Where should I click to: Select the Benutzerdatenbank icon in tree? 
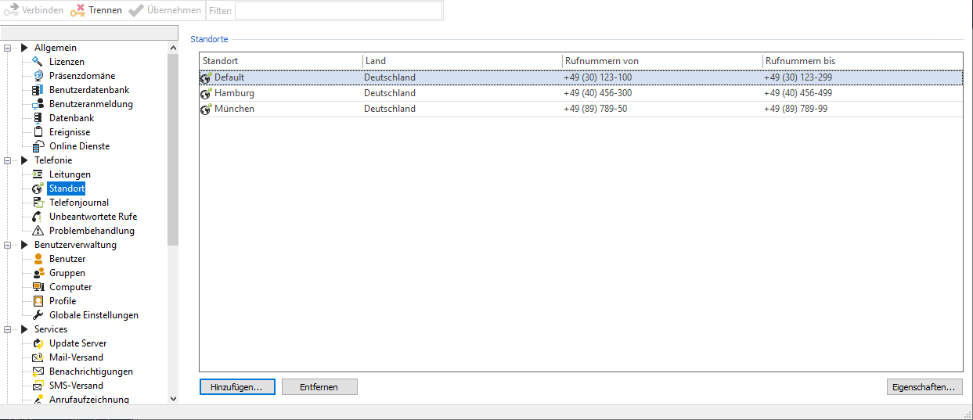tap(38, 90)
